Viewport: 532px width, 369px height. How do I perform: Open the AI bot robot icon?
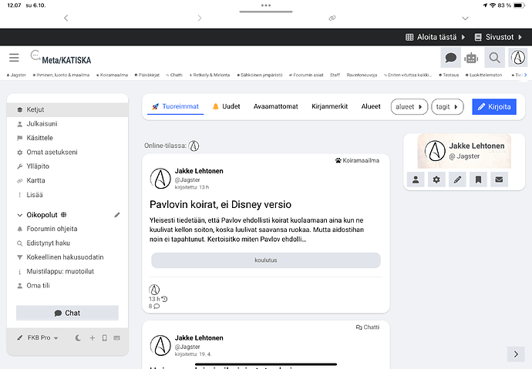471,58
